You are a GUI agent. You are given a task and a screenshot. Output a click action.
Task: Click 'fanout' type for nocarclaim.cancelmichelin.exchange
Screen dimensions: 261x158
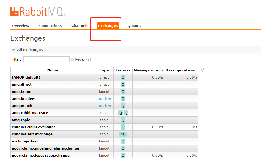[x=104, y=148]
